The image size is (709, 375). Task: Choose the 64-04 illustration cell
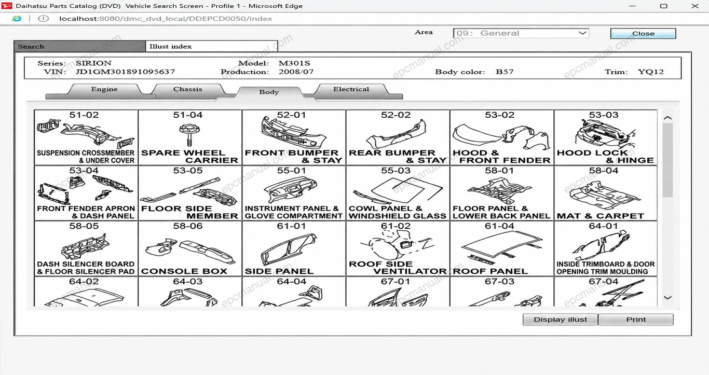(x=294, y=291)
